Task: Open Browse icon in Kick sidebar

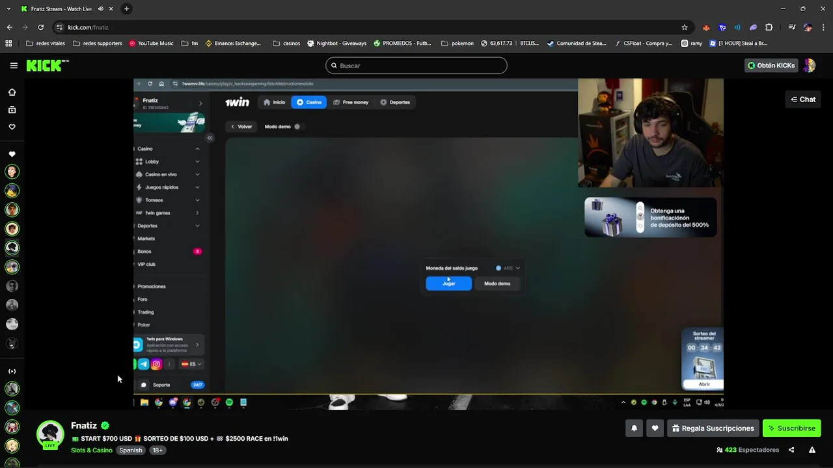Action: [12, 110]
